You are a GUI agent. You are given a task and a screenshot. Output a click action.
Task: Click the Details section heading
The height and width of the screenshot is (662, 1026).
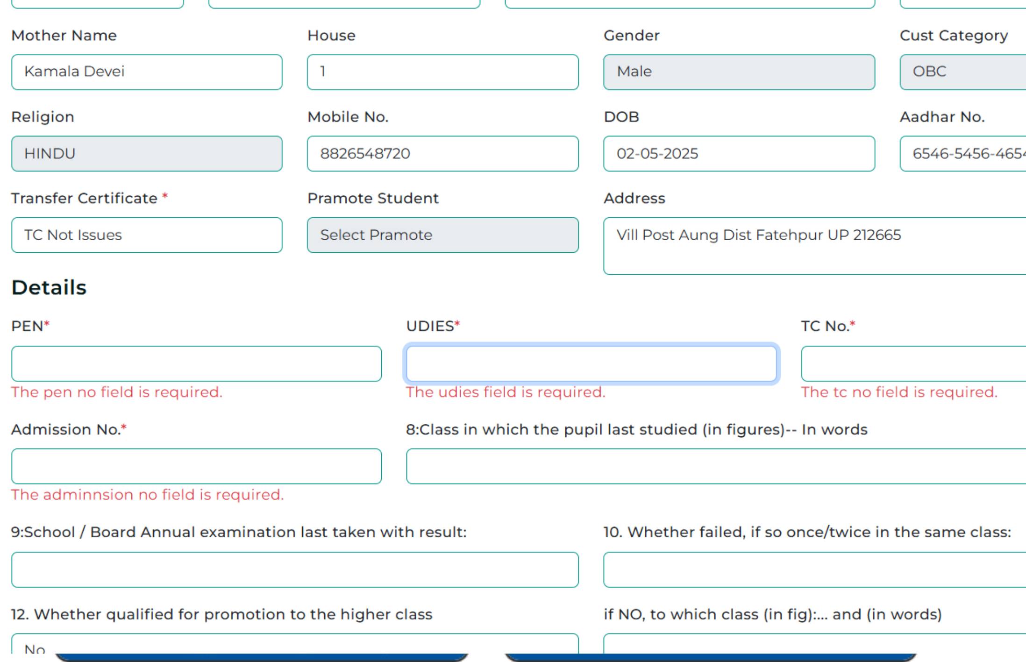[49, 287]
